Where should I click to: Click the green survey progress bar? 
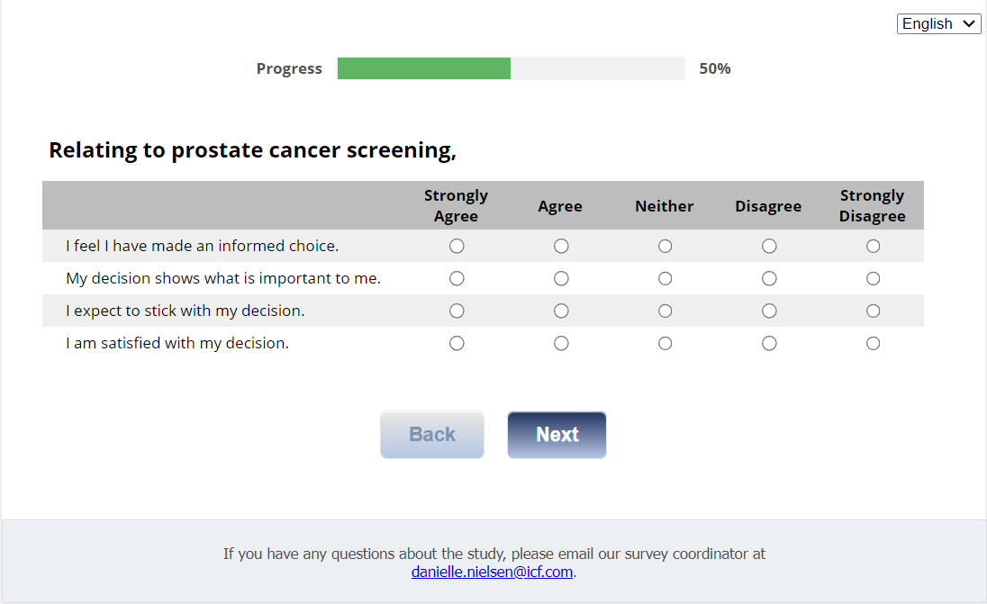pyautogui.click(x=424, y=68)
